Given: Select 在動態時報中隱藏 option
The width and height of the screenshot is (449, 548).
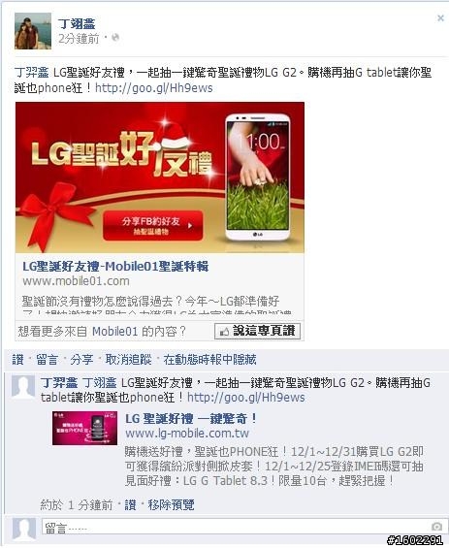Looking at the screenshot, I should (209, 359).
